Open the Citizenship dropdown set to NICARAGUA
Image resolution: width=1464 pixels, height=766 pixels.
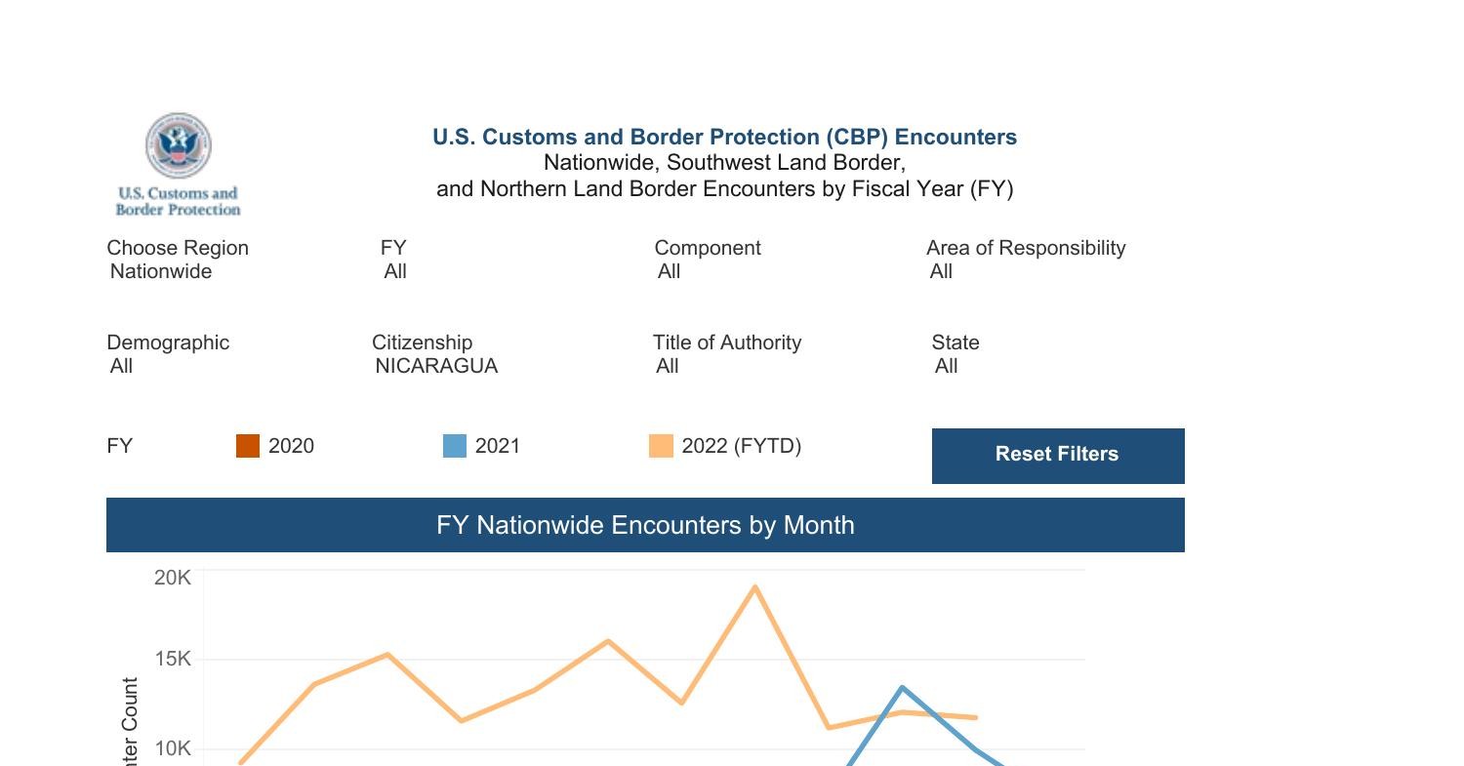tap(436, 366)
